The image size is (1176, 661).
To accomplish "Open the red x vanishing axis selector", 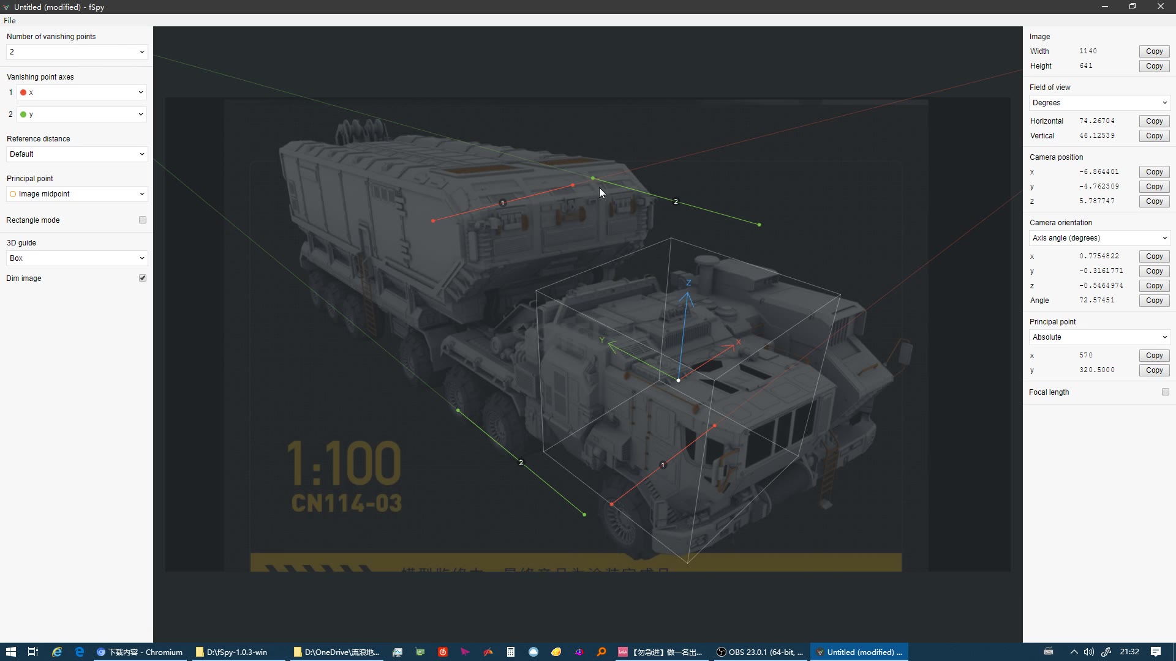I will coord(81,92).
